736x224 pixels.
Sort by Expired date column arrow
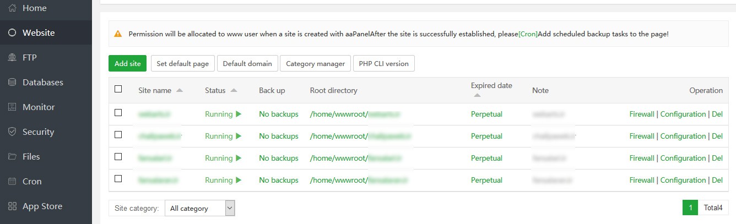point(477,96)
